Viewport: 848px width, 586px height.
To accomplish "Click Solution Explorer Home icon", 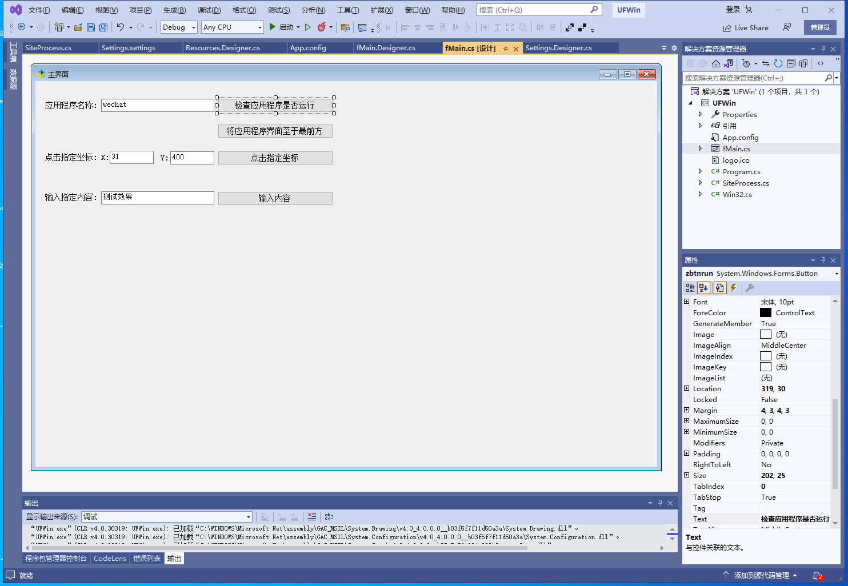I will 716,63.
